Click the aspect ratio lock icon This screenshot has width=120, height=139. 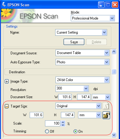coord(106,115)
